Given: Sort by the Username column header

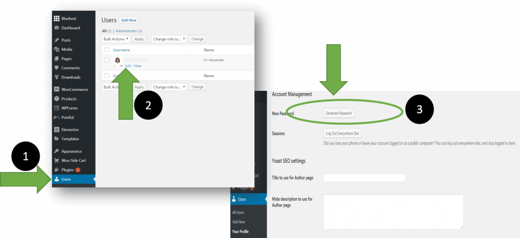Looking at the screenshot, I should click(x=121, y=50).
